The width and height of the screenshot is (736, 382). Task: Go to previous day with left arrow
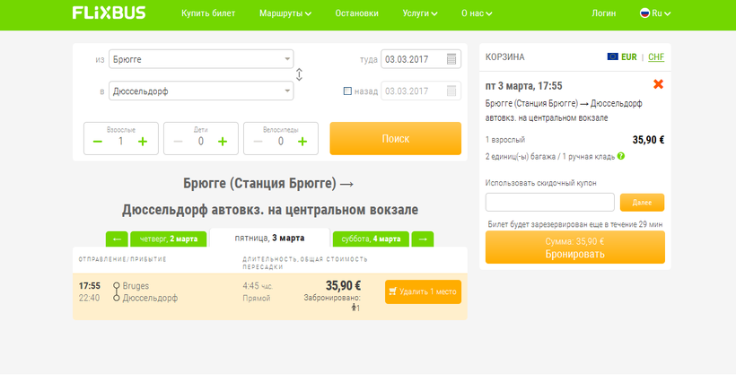point(117,239)
